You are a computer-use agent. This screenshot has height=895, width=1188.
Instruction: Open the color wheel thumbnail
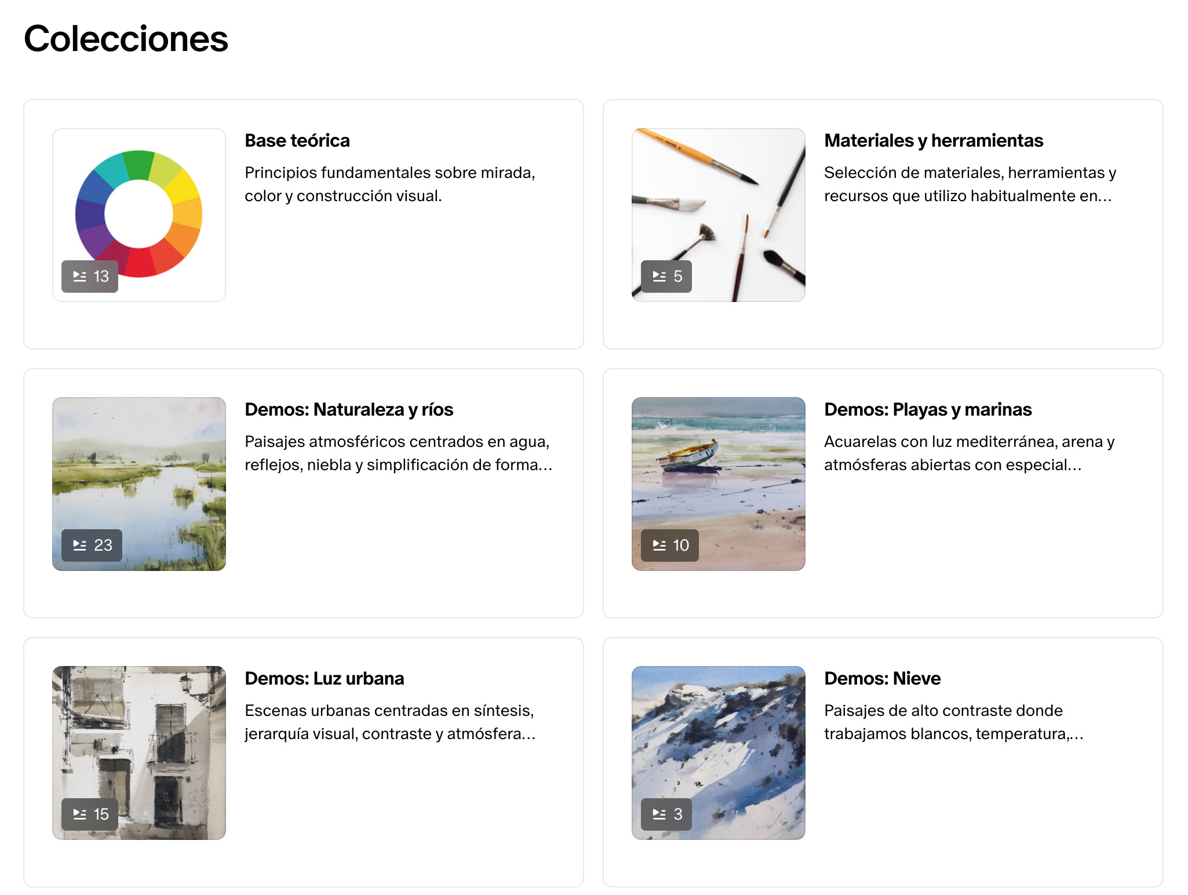(x=139, y=215)
